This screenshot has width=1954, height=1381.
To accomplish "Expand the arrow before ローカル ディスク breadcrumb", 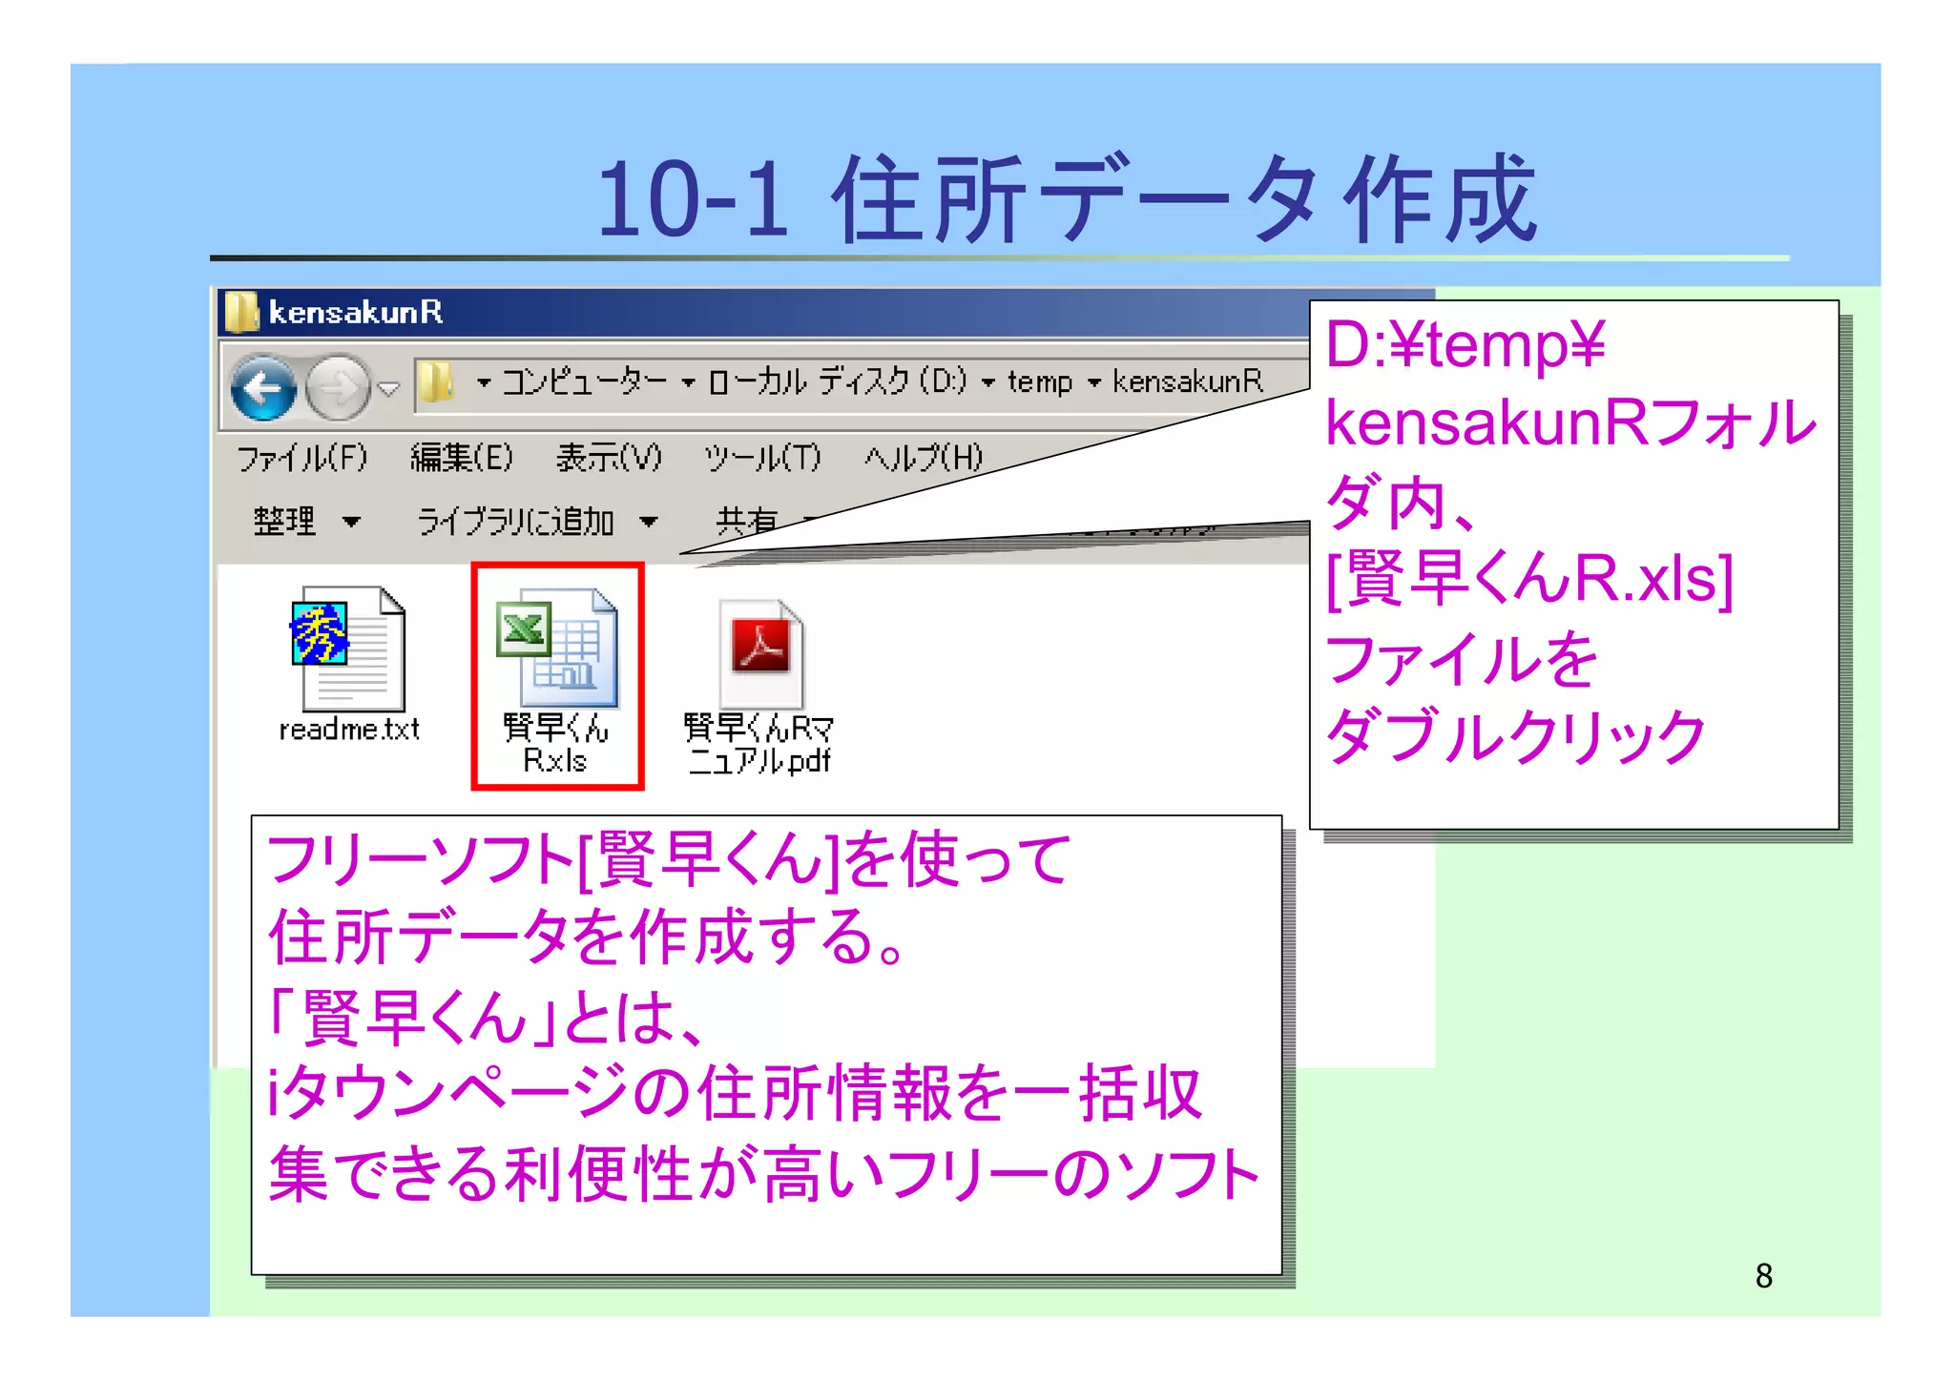I will point(689,383).
